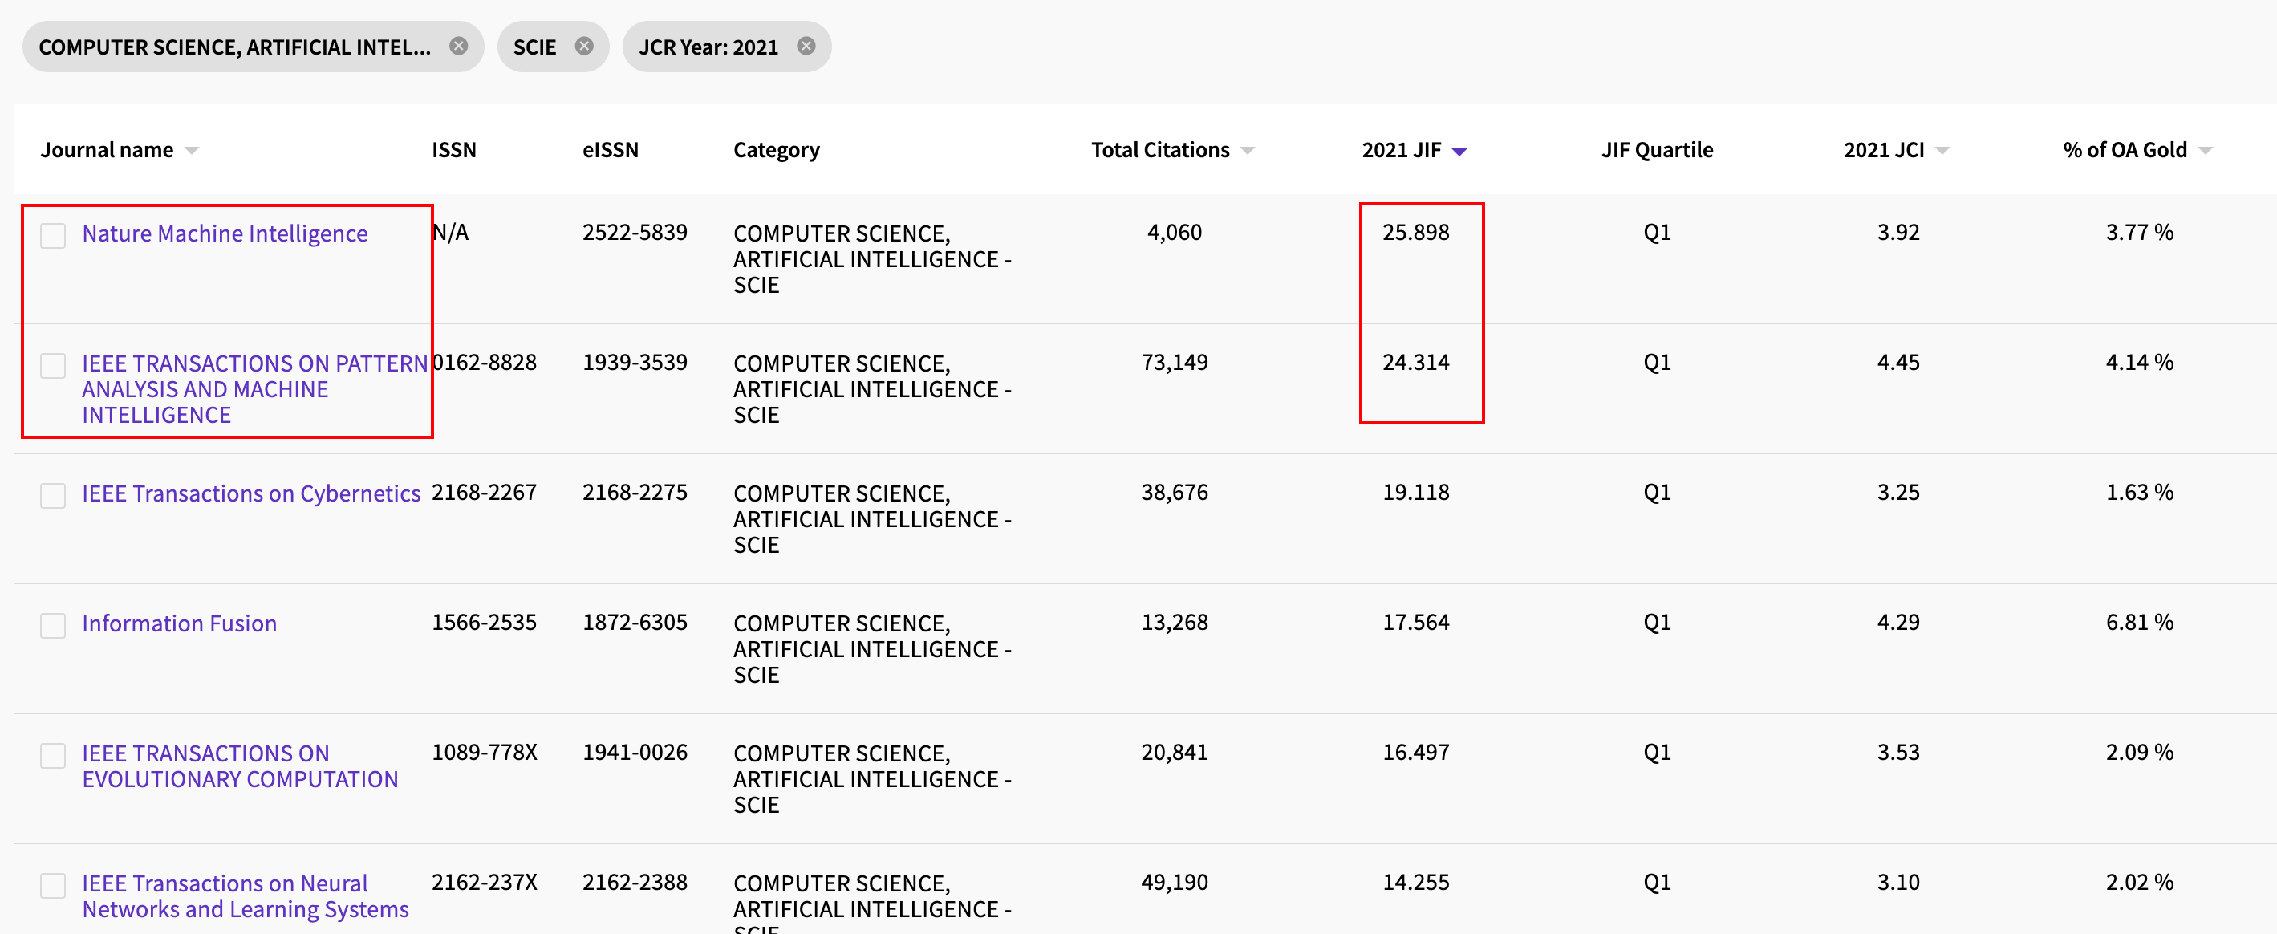Click the Category column header
The image size is (2277, 934).
click(x=776, y=150)
